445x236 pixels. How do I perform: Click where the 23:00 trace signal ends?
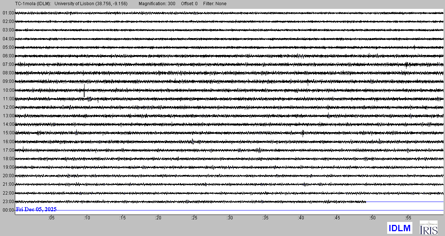pos(366,202)
